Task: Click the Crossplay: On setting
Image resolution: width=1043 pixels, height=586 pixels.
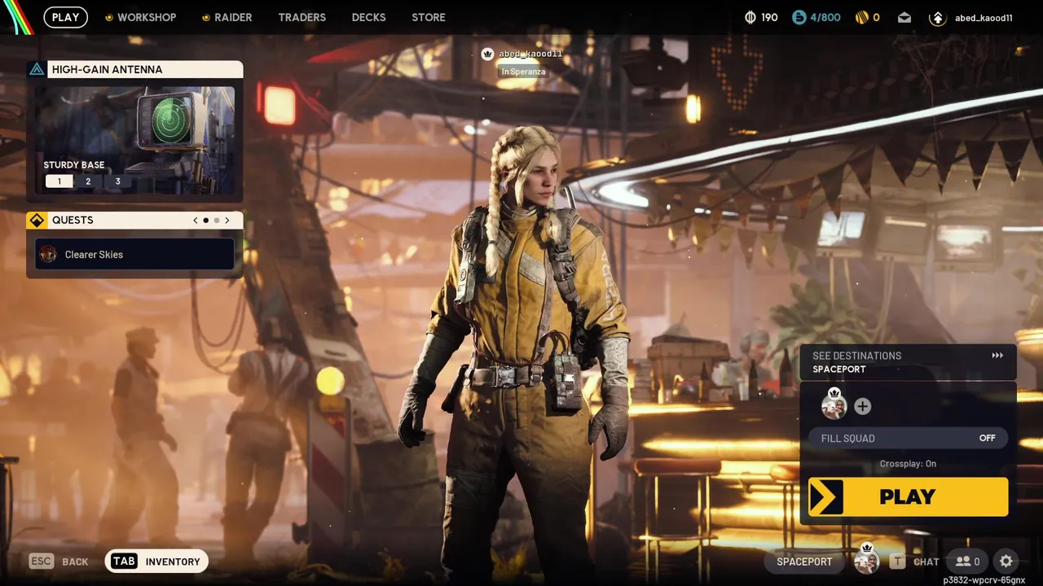Action: (x=908, y=464)
